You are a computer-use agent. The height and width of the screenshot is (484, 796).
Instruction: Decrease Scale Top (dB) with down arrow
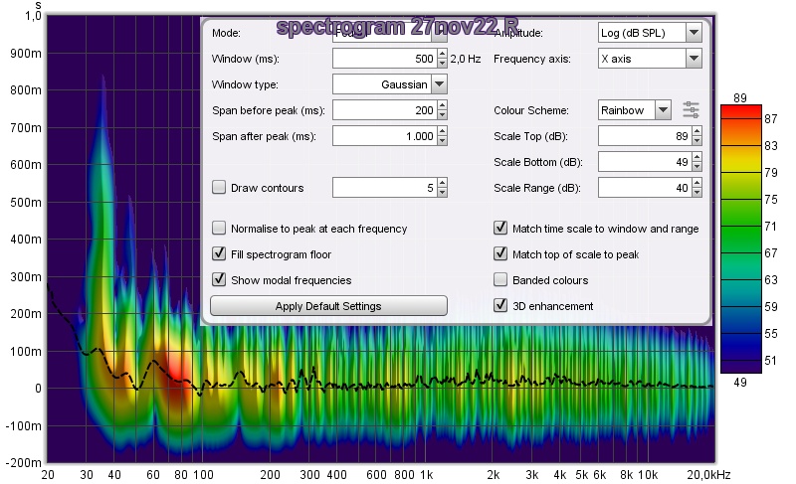point(697,141)
